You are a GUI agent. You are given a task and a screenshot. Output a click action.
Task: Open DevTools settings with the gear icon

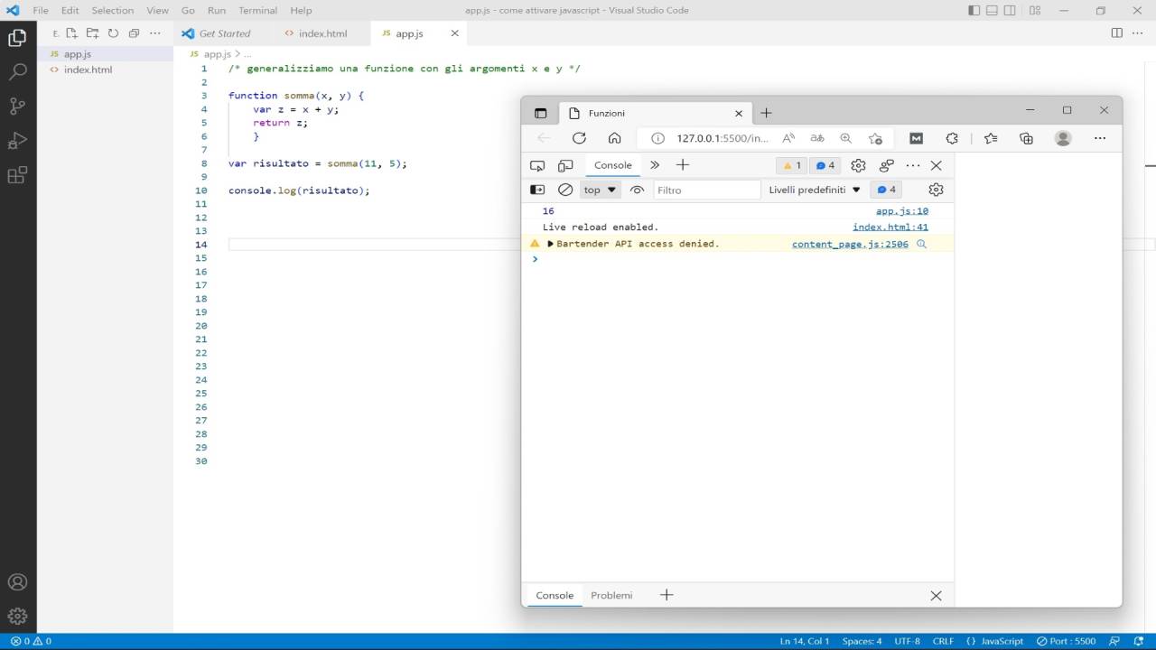click(857, 165)
